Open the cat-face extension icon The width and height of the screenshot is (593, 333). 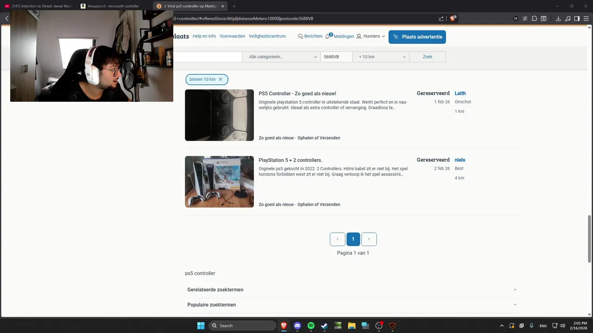pos(516,18)
